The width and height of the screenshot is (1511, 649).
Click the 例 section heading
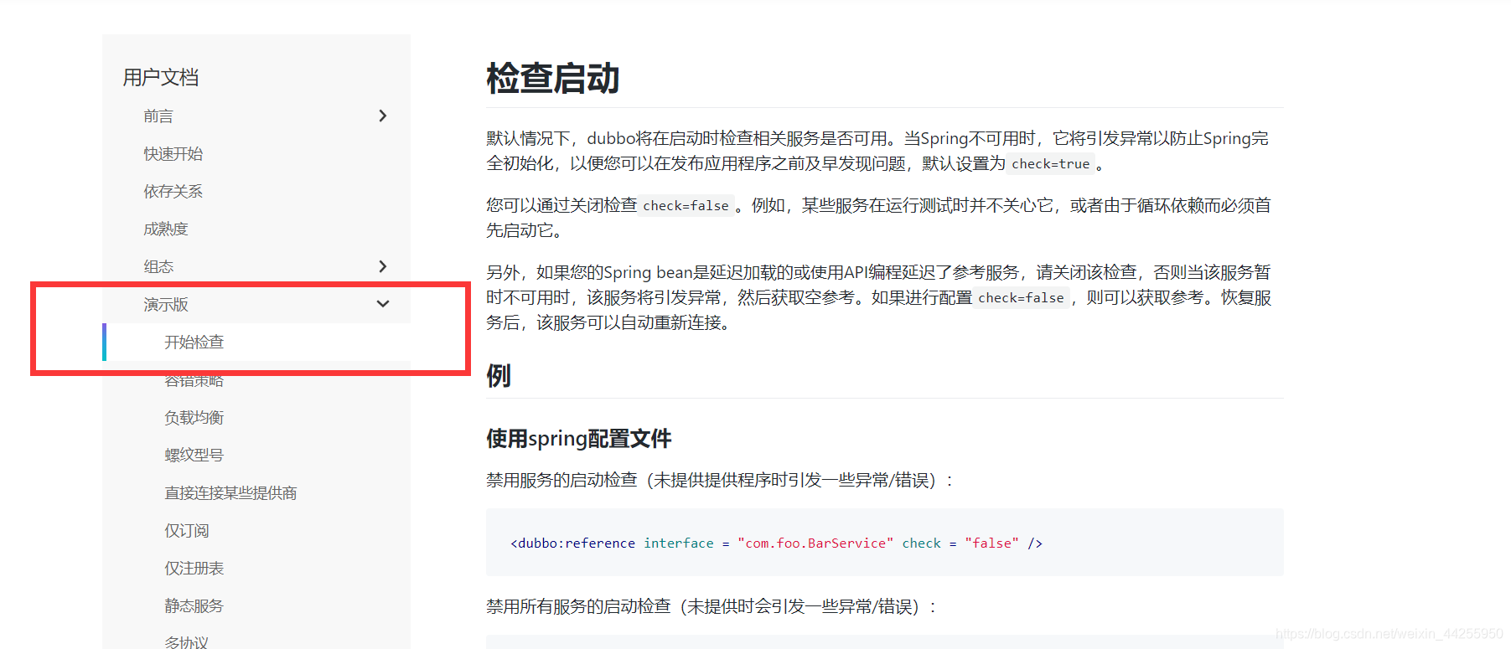coord(499,375)
